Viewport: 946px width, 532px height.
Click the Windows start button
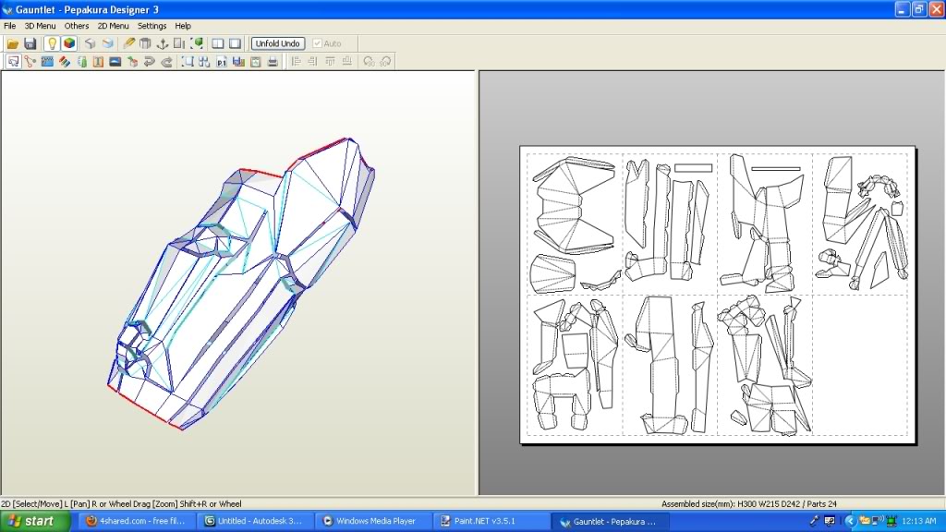pyautogui.click(x=36, y=521)
